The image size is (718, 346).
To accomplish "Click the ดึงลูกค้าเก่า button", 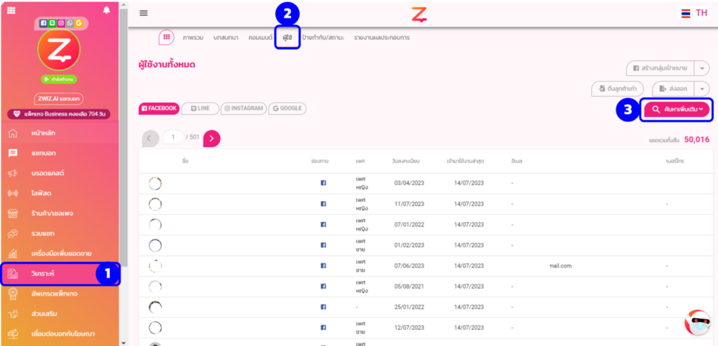I will click(x=618, y=88).
